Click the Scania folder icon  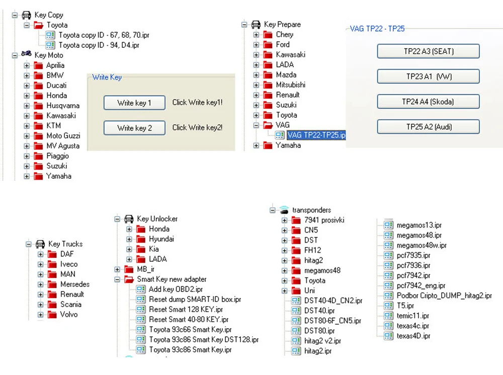(52, 305)
